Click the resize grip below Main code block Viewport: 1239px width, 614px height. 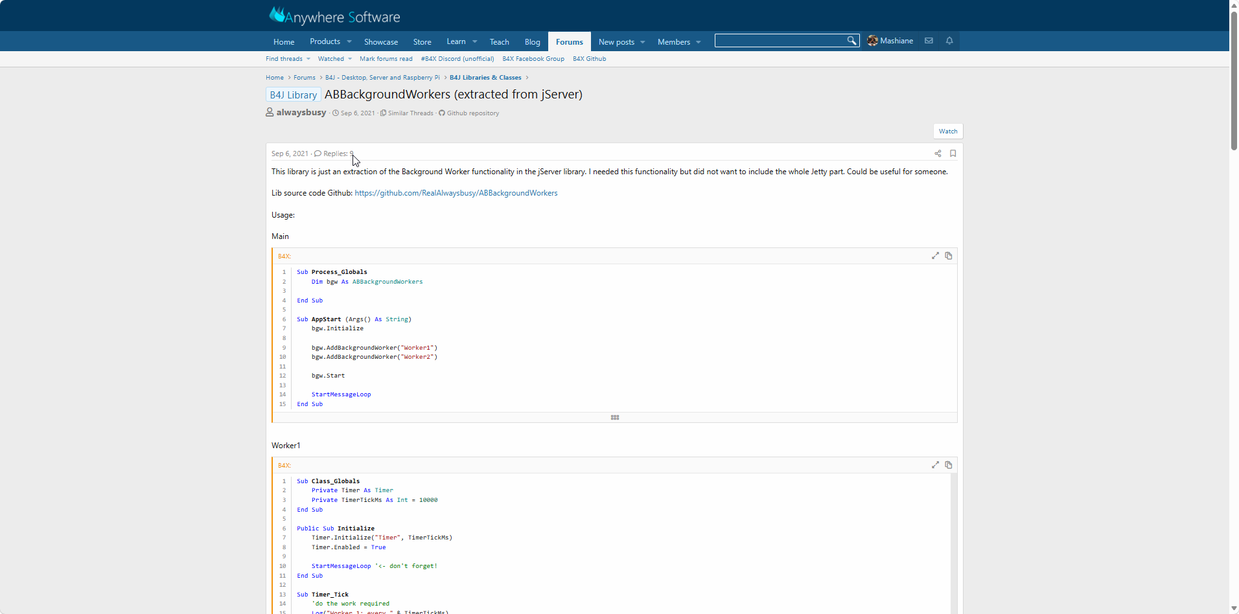(x=615, y=418)
